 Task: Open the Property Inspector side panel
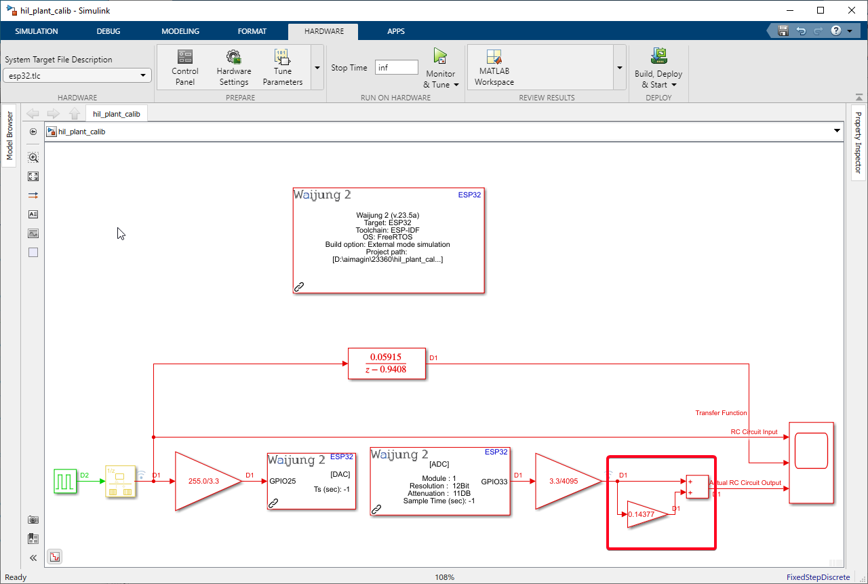(858, 142)
